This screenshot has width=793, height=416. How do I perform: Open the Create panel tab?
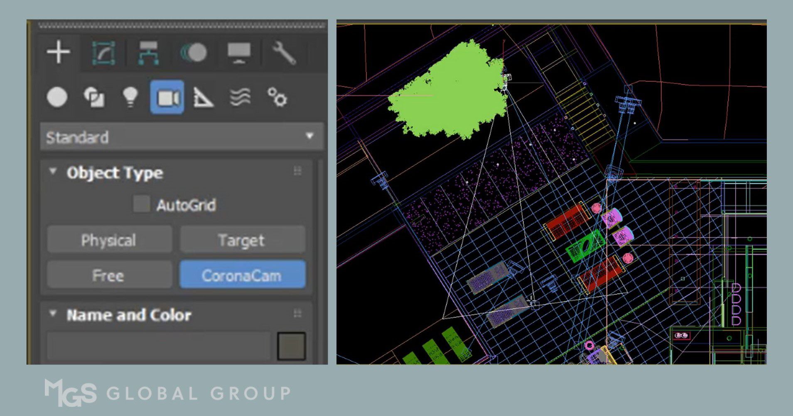click(59, 51)
